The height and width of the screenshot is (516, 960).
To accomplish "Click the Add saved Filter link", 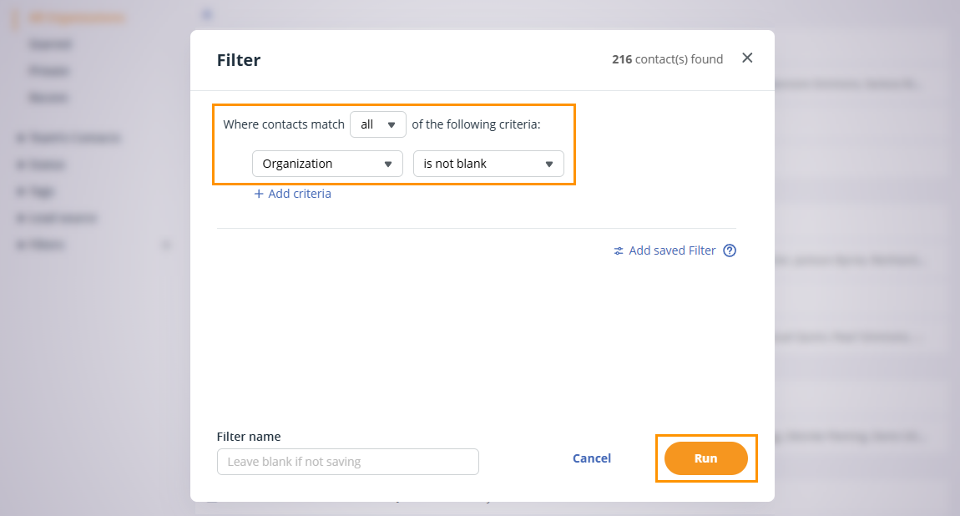I will click(x=664, y=250).
